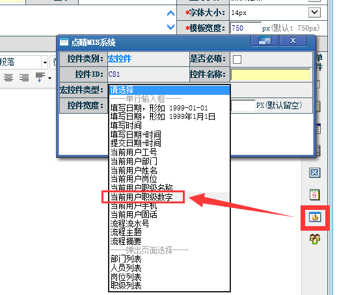The width and height of the screenshot is (337, 295).
Task: Click the 控件宽度 PX input box
Action: pyautogui.click(x=243, y=106)
